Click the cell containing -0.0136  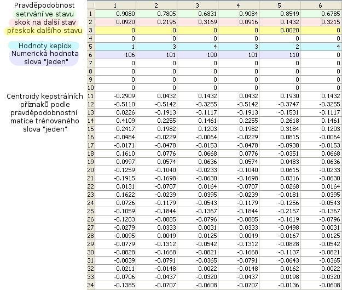(x=280, y=285)
